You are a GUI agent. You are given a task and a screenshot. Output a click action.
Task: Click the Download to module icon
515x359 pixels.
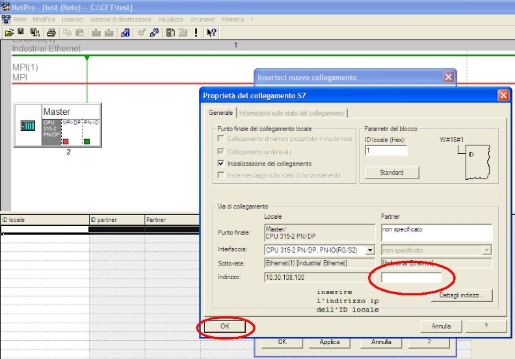pyautogui.click(x=96, y=32)
